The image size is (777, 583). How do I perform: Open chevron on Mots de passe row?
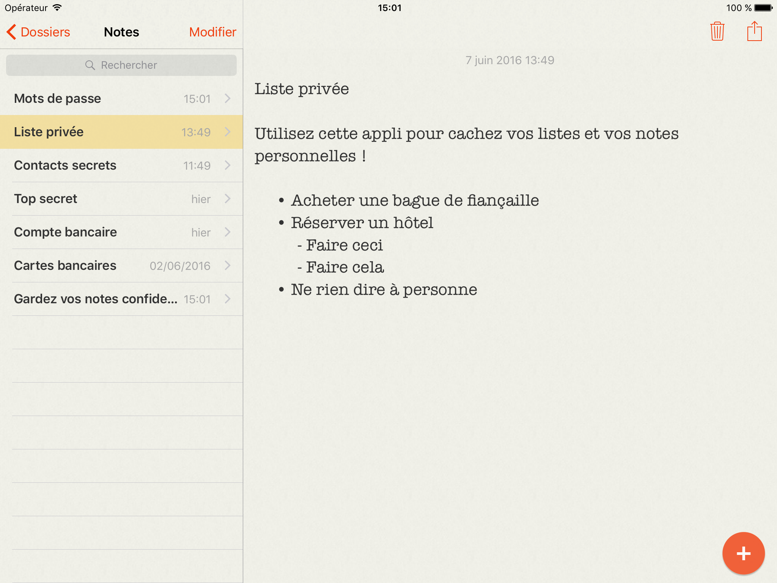(228, 99)
